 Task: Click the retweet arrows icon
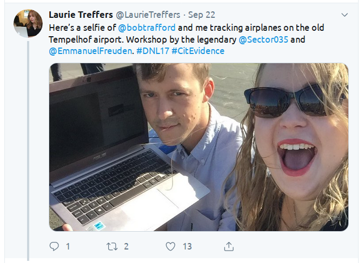112,247
